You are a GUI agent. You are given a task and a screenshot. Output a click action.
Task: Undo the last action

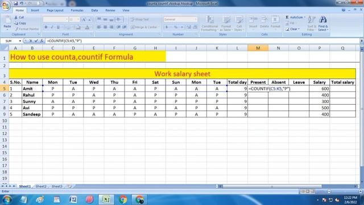tap(22, 3)
